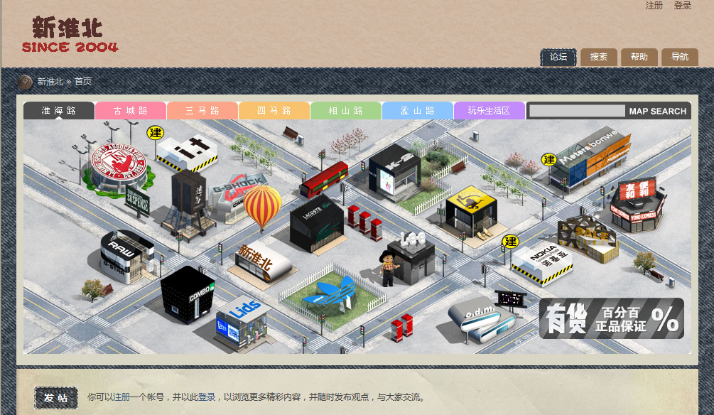Switch to the 玩乐生活区 tab
Image resolution: width=714 pixels, height=415 pixels.
tap(489, 111)
